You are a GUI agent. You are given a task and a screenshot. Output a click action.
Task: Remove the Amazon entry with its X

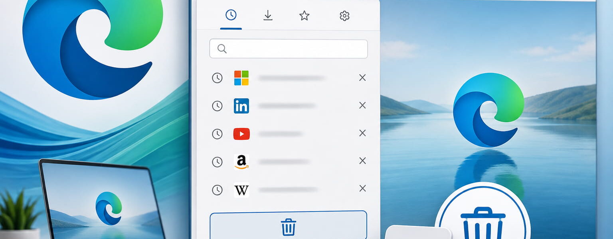point(362,161)
